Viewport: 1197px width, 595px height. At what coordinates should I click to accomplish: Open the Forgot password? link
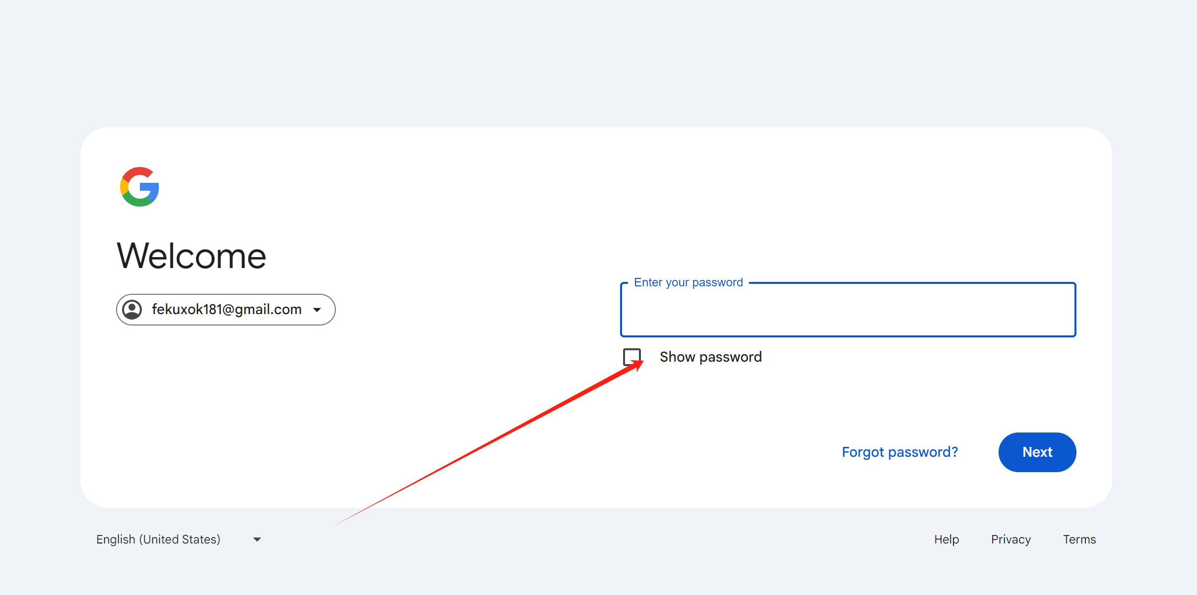(x=899, y=452)
